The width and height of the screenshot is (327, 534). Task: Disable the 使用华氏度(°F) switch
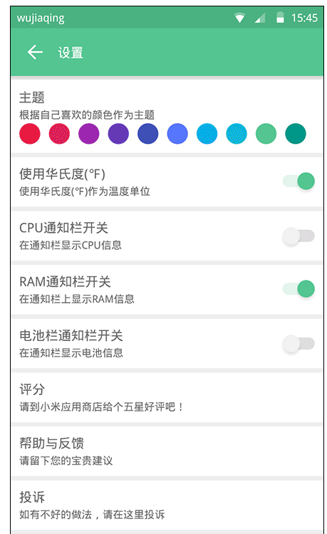click(x=299, y=181)
